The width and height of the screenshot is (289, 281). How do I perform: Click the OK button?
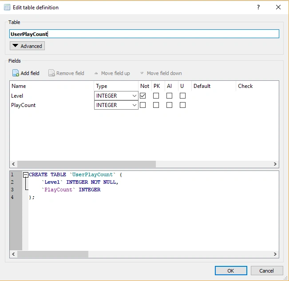click(231, 270)
